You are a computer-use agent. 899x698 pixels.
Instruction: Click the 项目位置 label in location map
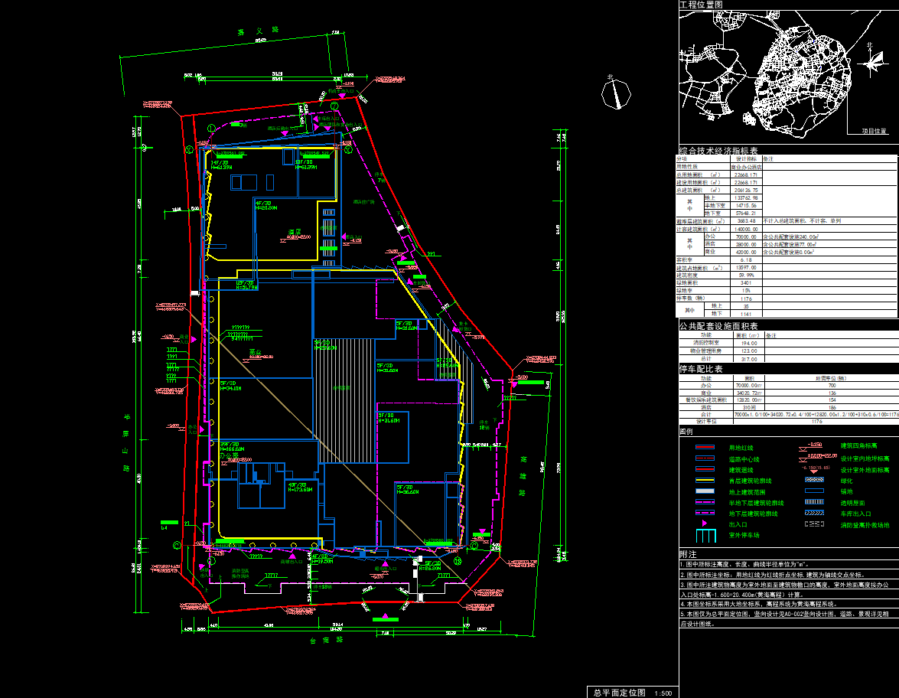pyautogui.click(x=874, y=131)
